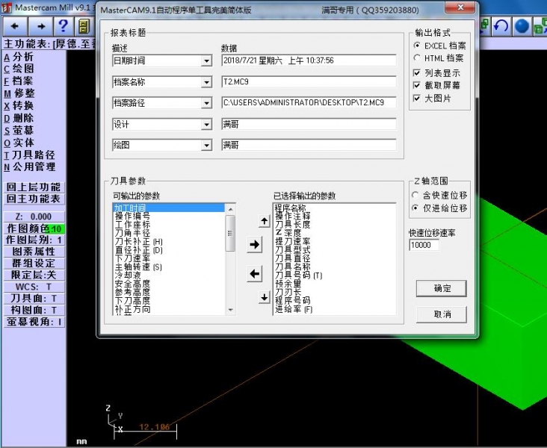This screenshot has height=448, width=547.
Task: Remove parameter using left arrow button
Action: [x=255, y=274]
